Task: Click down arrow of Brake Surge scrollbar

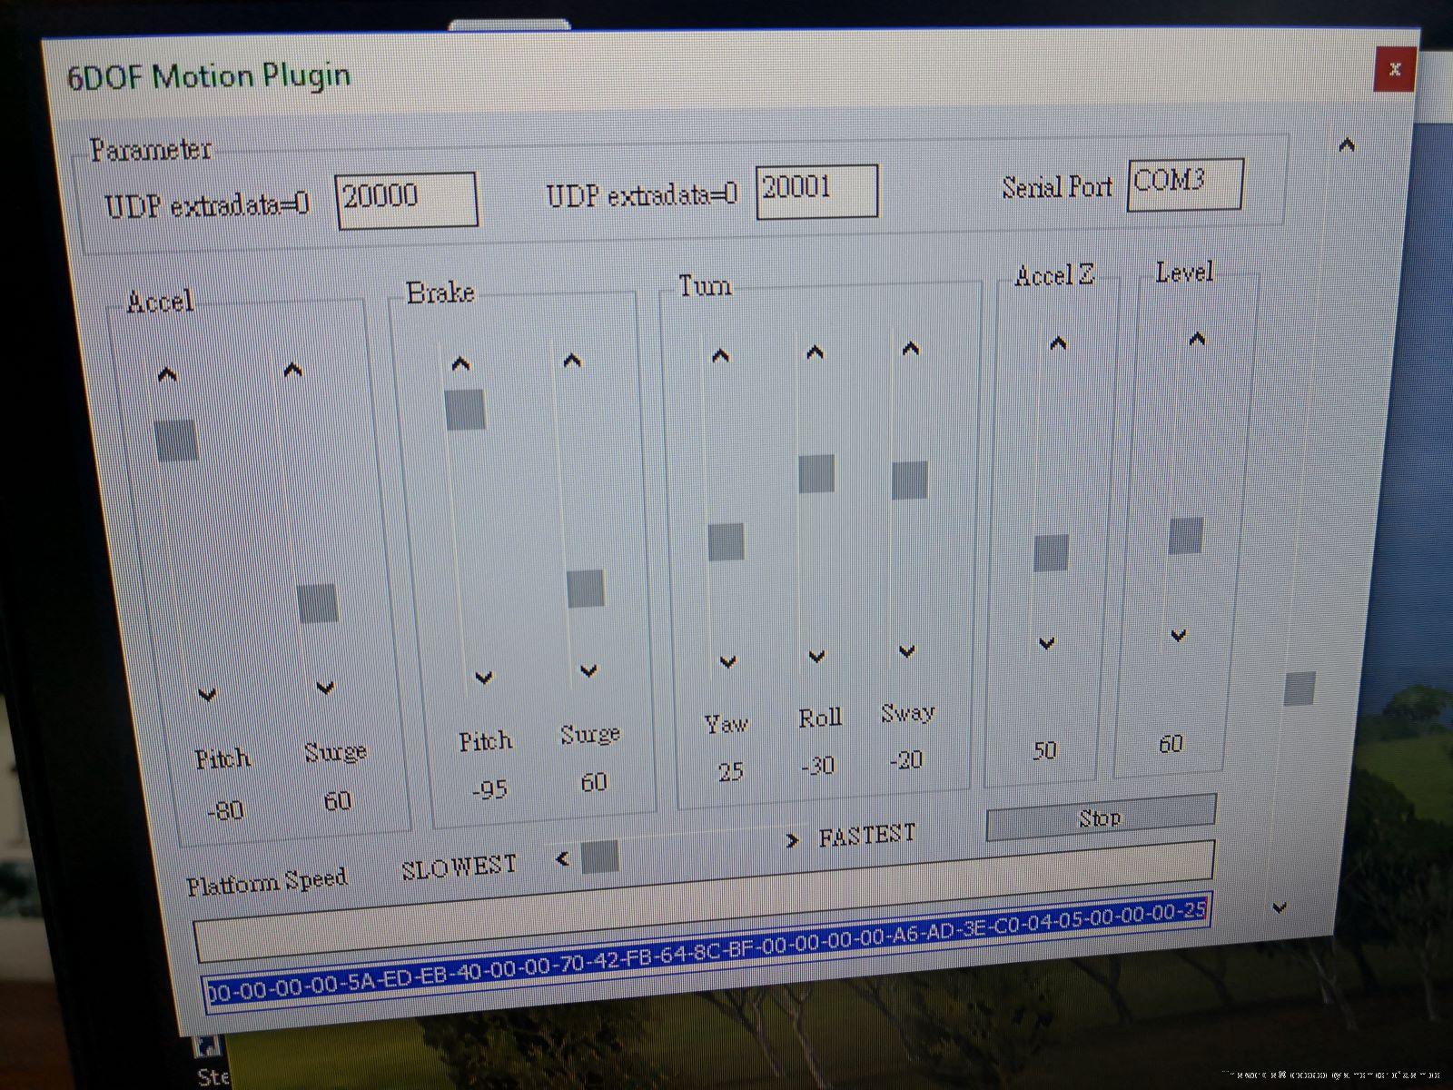Action: click(588, 670)
